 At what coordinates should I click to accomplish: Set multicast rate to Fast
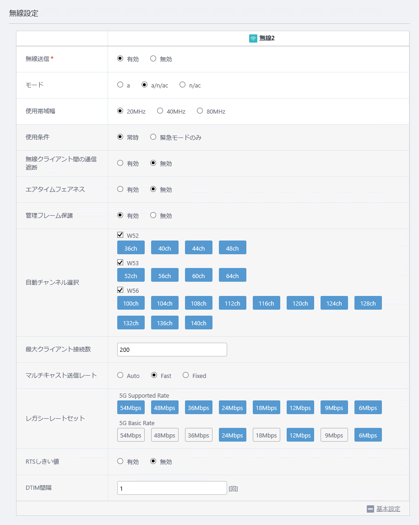154,375
